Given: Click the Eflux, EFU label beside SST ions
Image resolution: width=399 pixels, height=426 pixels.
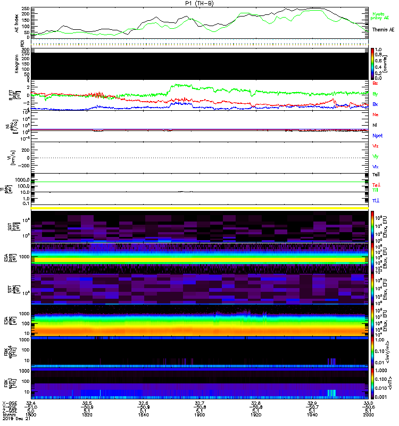Looking at the screenshot, I should (385, 227).
